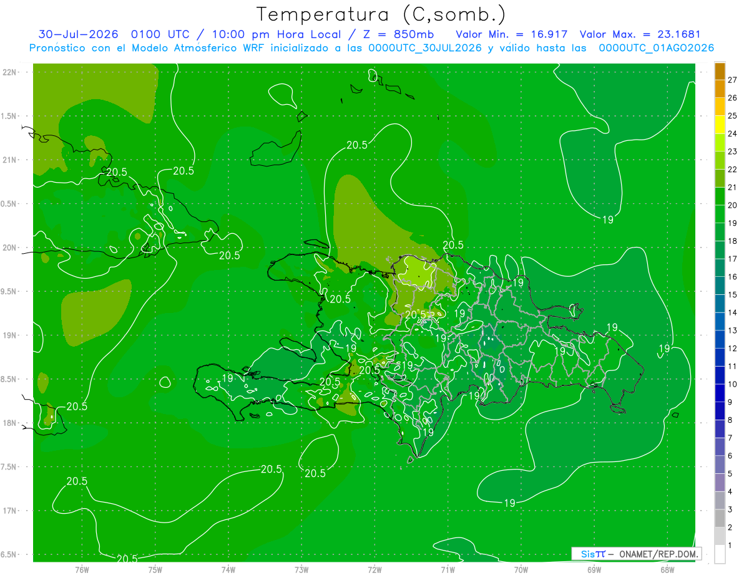Click the dark orange swatch above 27 in legend
The height and width of the screenshot is (578, 749).
[x=720, y=71]
